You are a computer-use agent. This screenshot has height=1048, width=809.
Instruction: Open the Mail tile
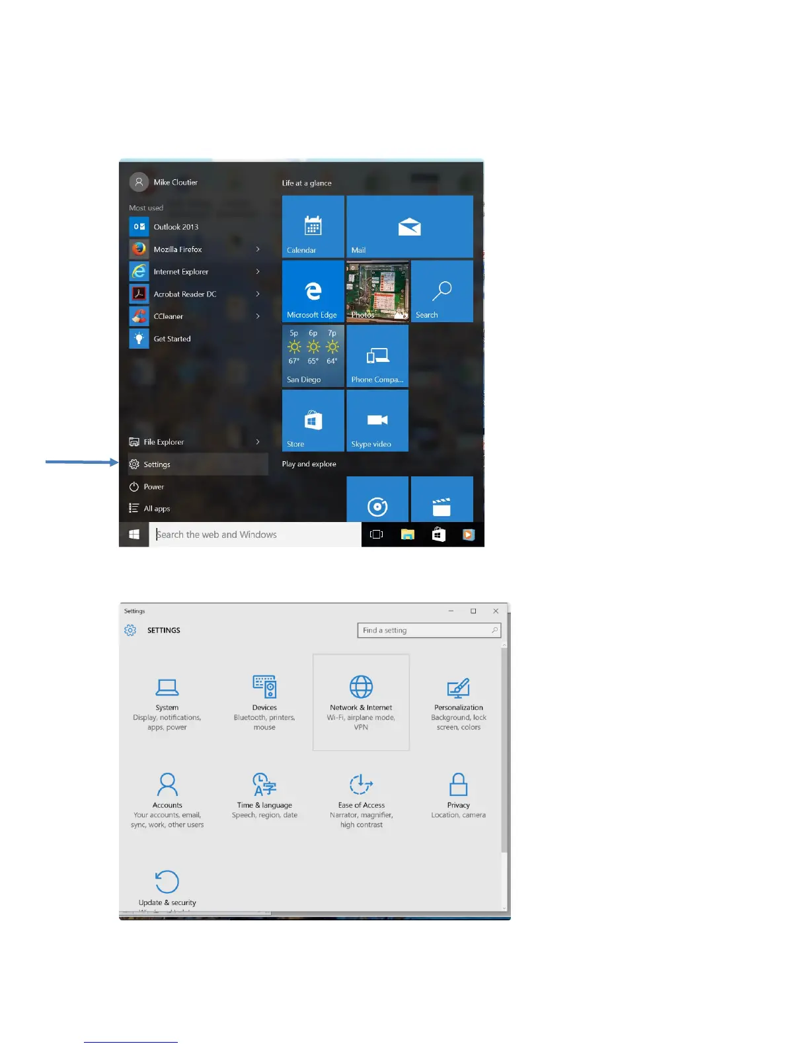[410, 226]
